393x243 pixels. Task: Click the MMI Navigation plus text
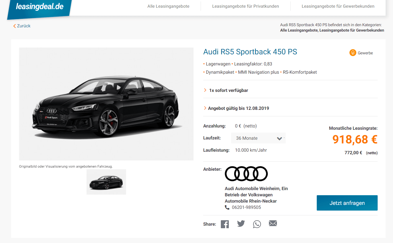258,72
